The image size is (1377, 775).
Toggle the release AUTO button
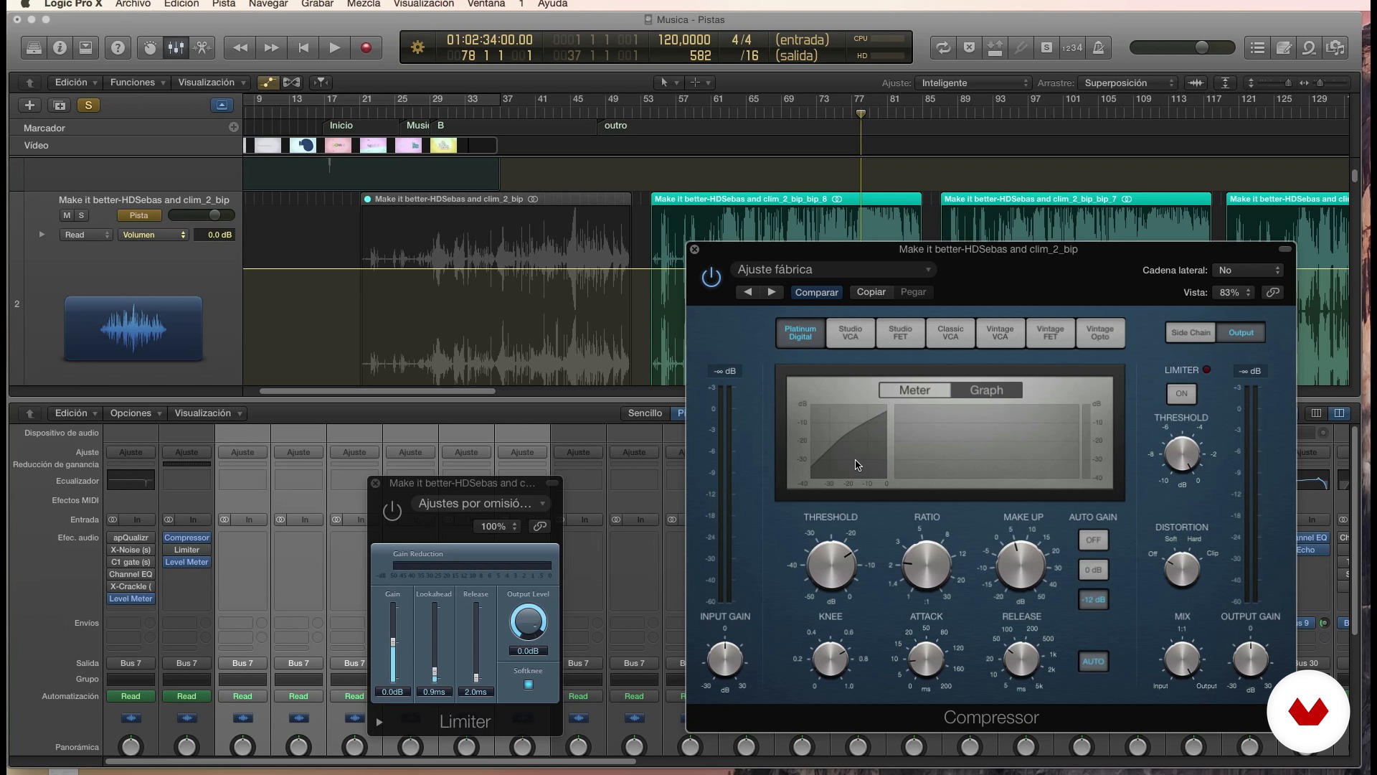pos(1093,662)
